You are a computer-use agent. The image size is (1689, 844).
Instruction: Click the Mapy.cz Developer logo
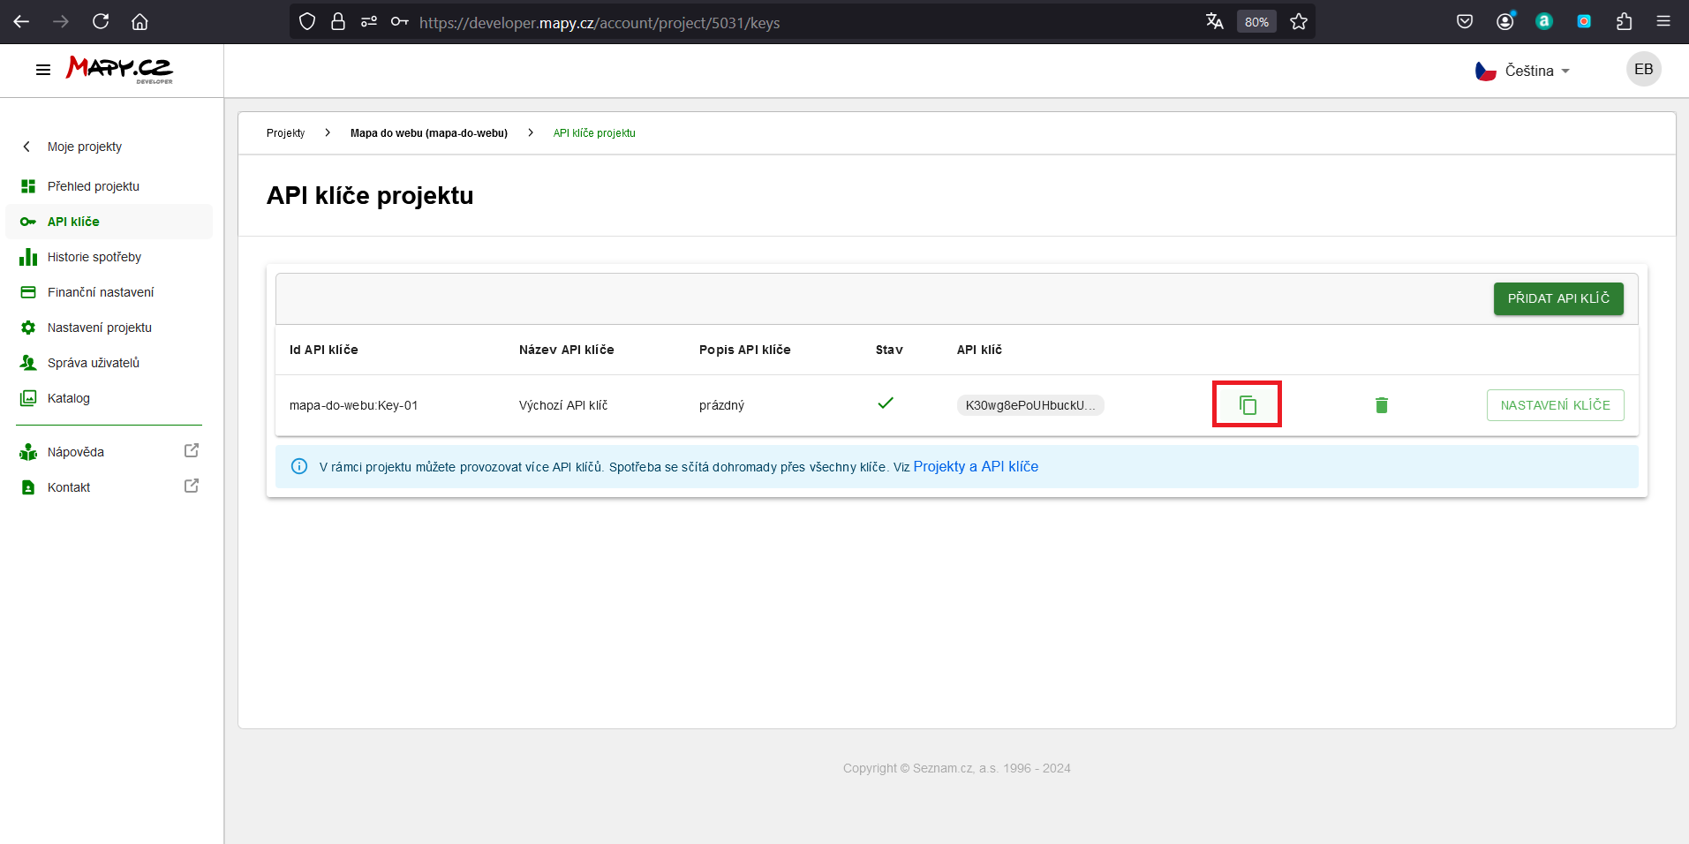pos(119,70)
